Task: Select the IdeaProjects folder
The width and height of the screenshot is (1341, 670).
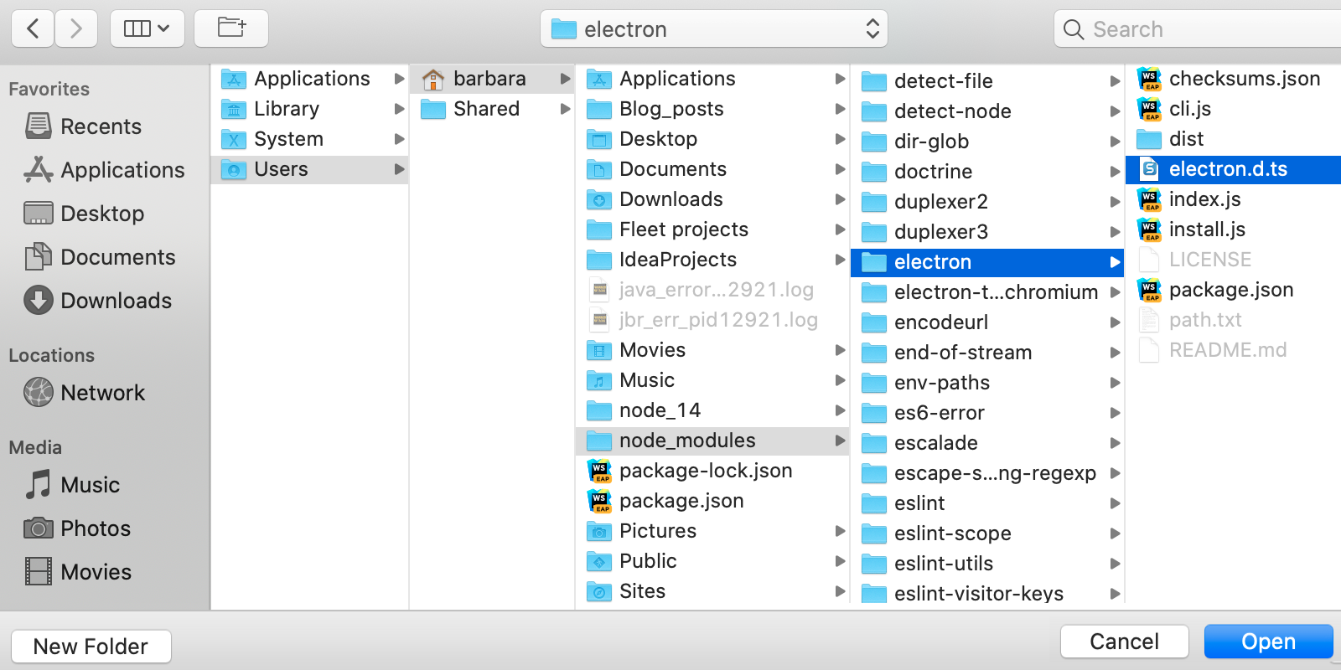Action: tap(712, 260)
